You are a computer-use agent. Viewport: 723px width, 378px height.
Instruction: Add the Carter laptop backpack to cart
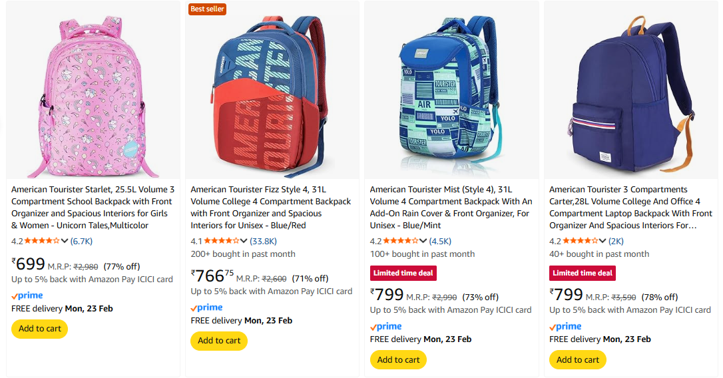[x=578, y=360]
